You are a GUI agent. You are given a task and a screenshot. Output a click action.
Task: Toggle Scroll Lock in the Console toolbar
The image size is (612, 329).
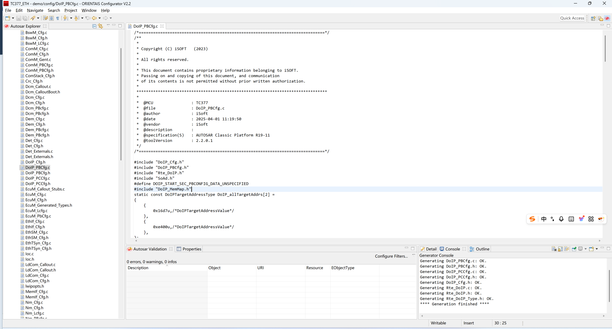pos(561,249)
